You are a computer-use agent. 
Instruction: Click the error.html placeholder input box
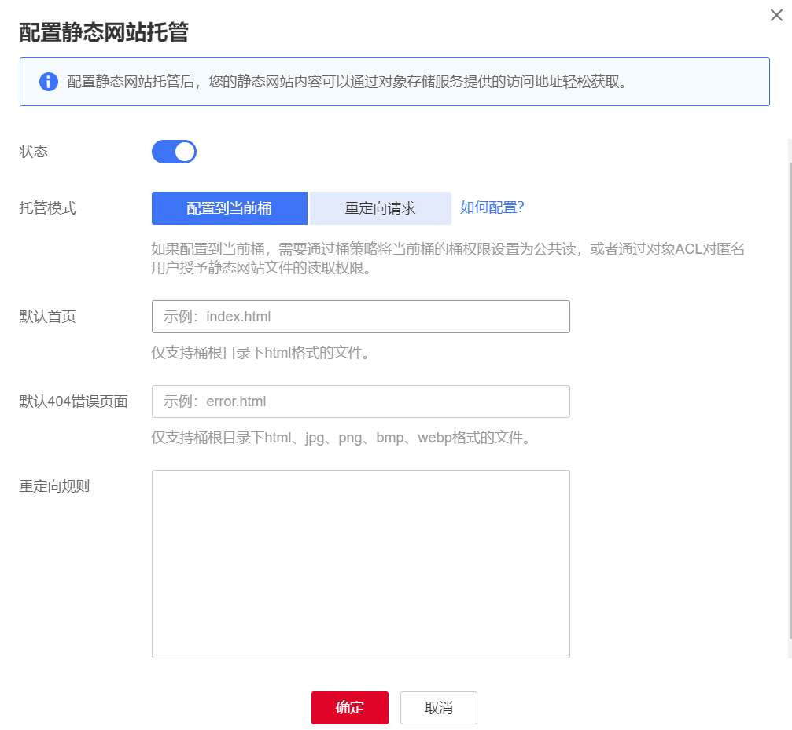[x=360, y=401]
